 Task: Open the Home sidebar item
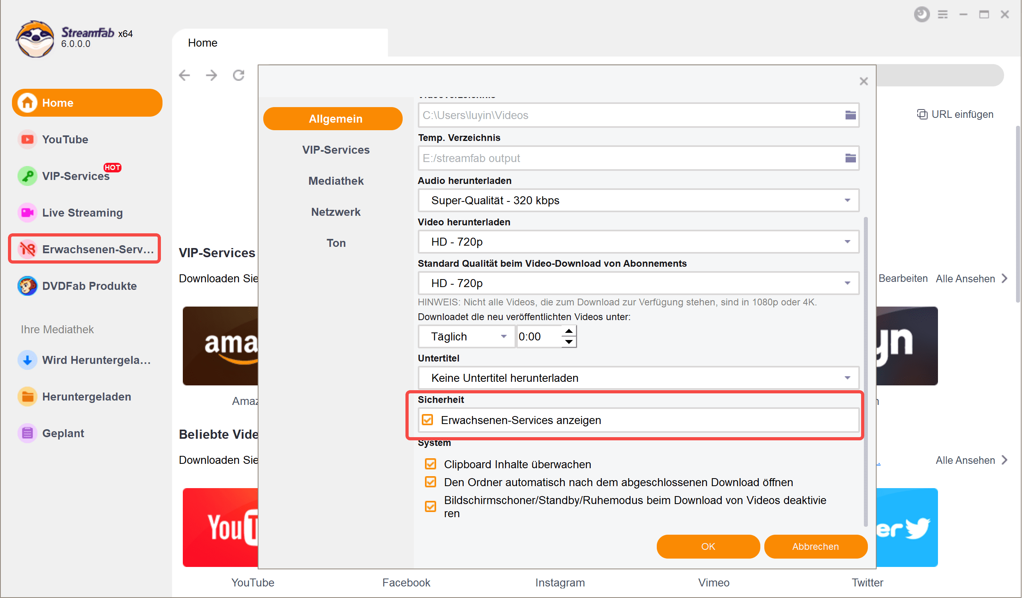(x=87, y=103)
